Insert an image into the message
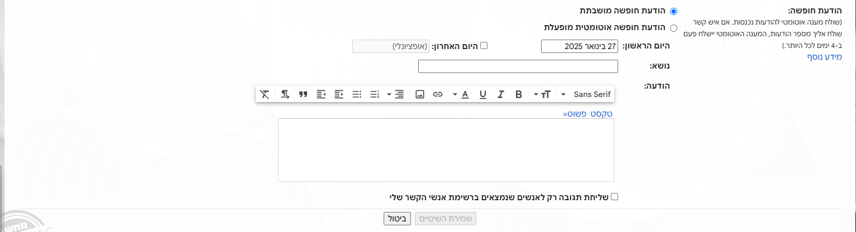856x232 pixels. 420,95
